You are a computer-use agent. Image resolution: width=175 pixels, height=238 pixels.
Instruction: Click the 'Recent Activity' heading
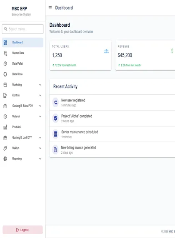(65, 86)
